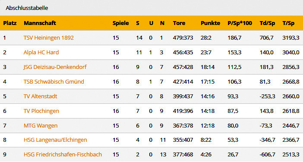This screenshot has width=303, height=162.
Task: Open the Alpla HC Hard team link
Action: point(41,52)
